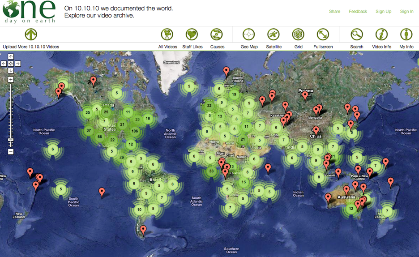
Task: Click the Feedback link
Action: click(358, 12)
